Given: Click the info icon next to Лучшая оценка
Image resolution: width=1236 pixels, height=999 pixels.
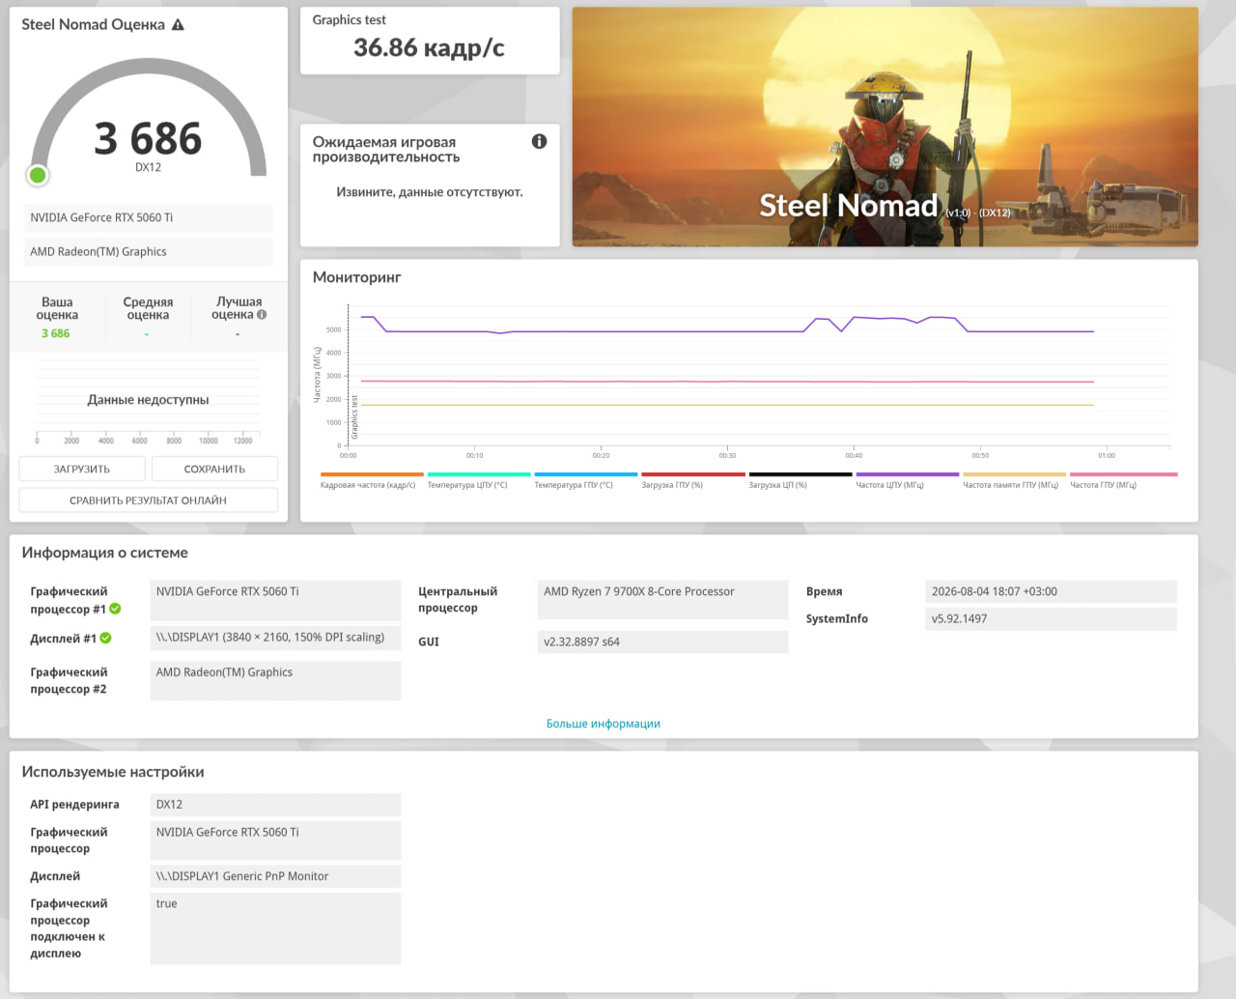Looking at the screenshot, I should 262,314.
